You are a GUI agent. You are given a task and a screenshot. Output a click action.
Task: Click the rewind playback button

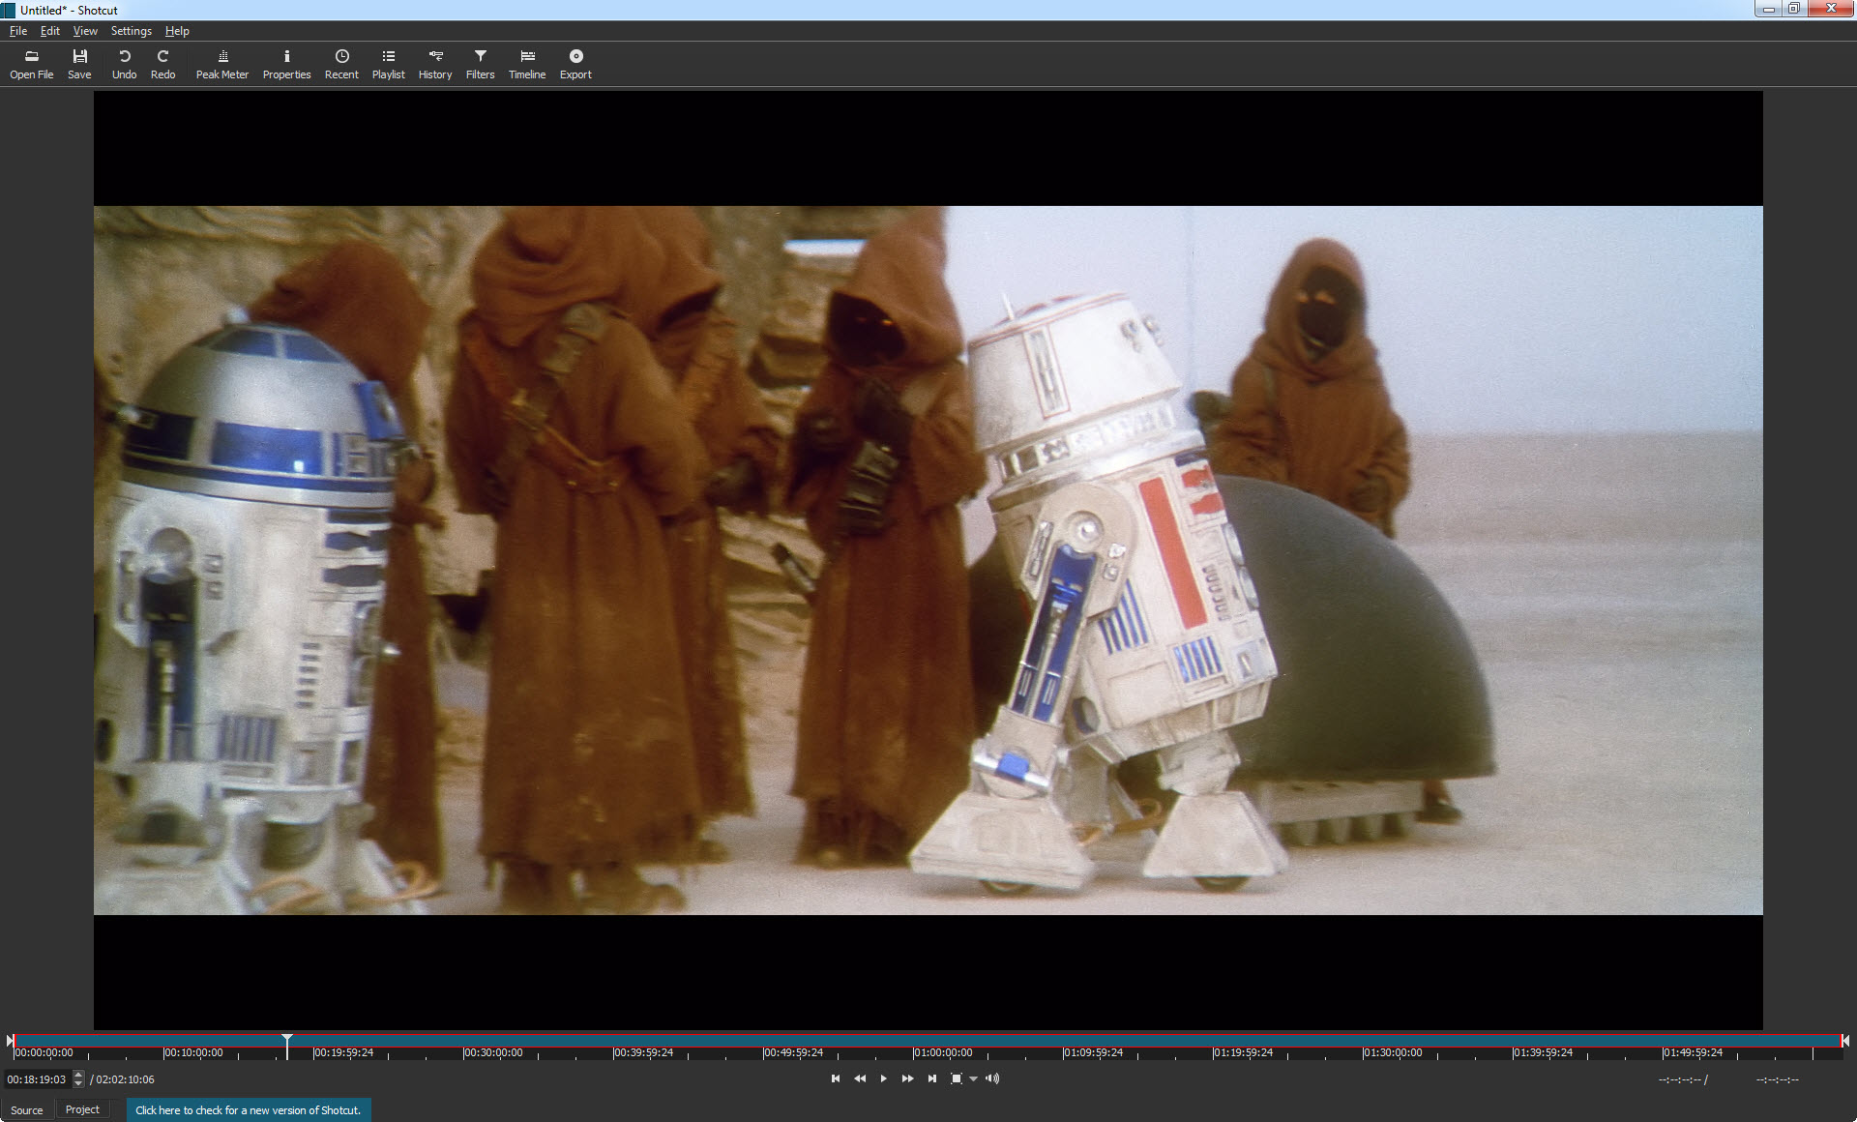(x=860, y=1078)
